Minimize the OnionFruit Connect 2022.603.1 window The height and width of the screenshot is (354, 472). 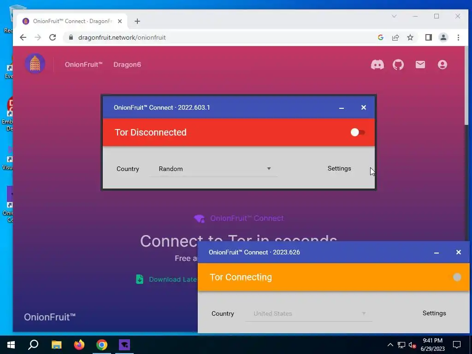click(x=342, y=108)
